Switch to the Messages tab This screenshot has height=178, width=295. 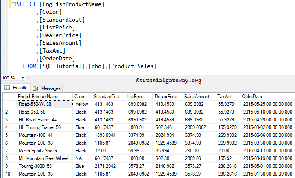[47, 88]
